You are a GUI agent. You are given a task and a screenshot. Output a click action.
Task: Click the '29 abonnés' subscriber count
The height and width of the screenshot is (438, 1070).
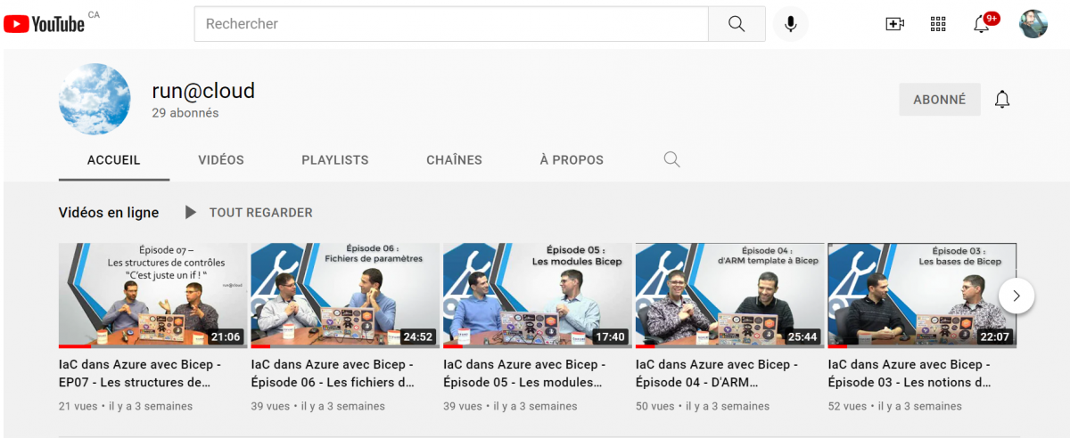point(185,113)
